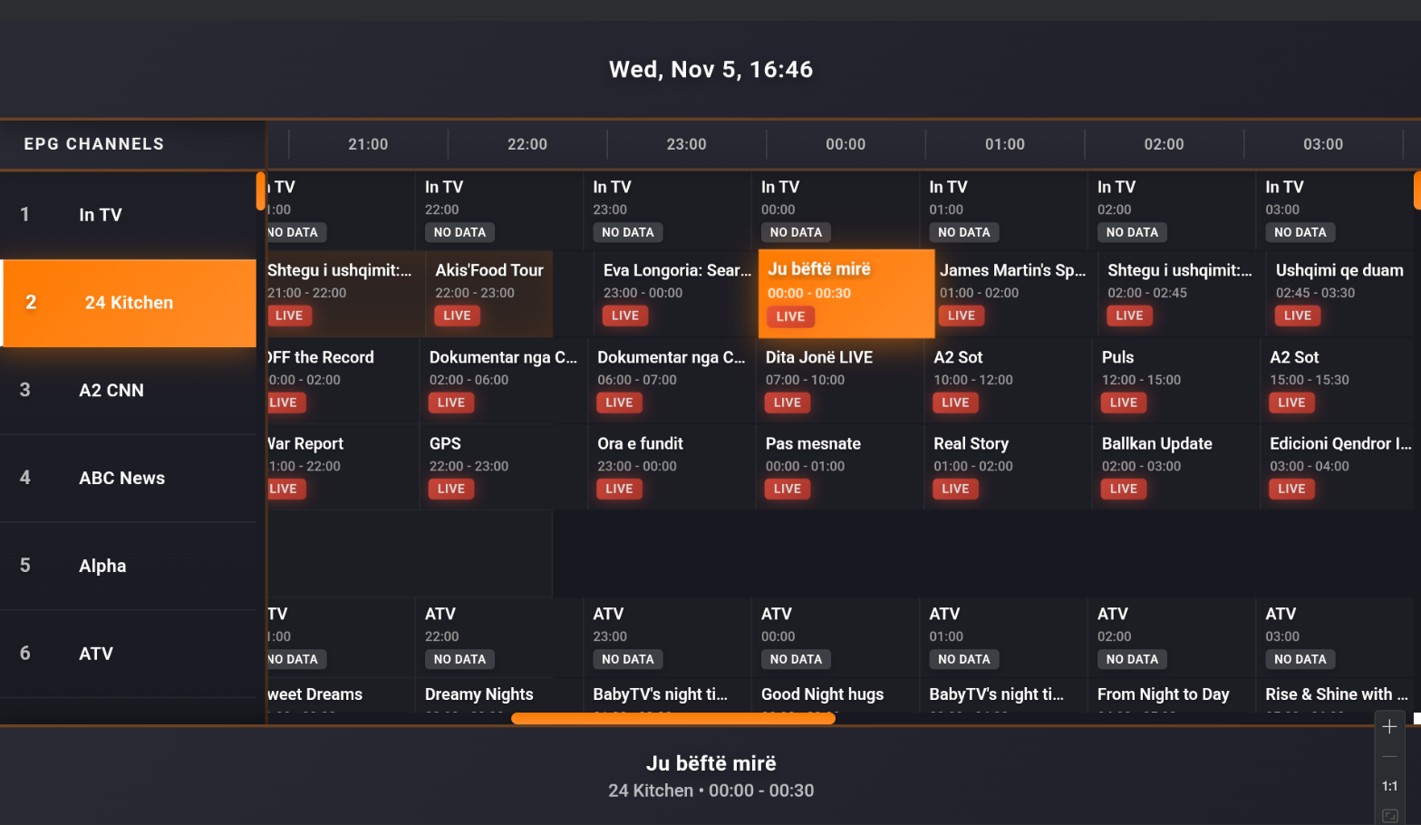
Task: Click the highlighted 24 Kitchen channel
Action: [x=129, y=303]
